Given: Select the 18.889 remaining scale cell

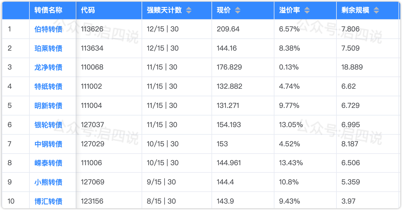Looking at the screenshot, I should click(x=352, y=67).
